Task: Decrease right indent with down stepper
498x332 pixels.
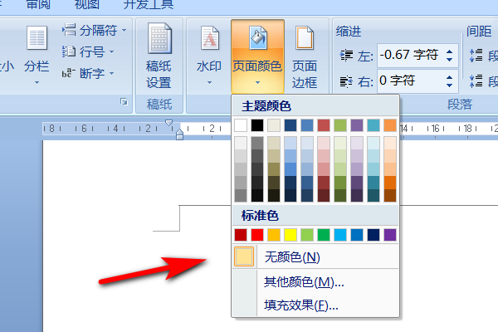Action: (x=449, y=85)
